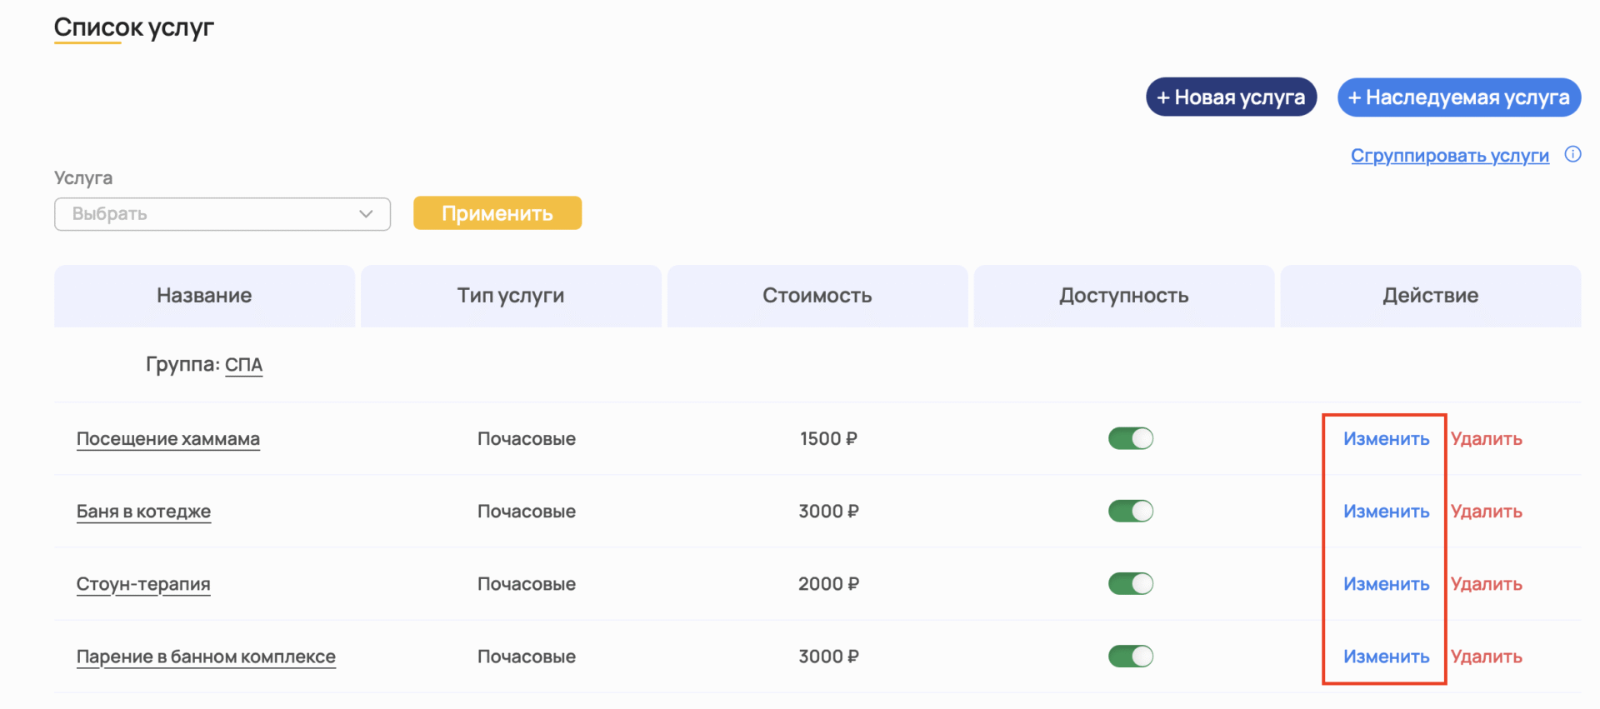Image resolution: width=1600 pixels, height=709 pixels.
Task: Toggle Парение в банном комплексе availability
Action: [1130, 657]
